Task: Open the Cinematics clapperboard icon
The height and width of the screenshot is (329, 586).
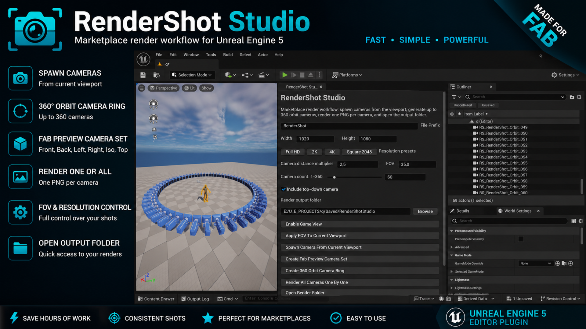Action: pos(262,75)
